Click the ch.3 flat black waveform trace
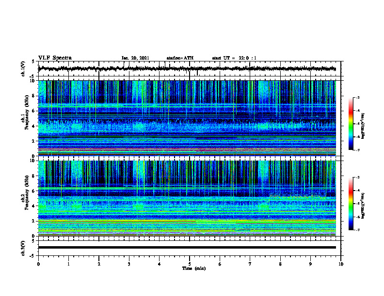This screenshot has height=296, width=384. pos(187,248)
